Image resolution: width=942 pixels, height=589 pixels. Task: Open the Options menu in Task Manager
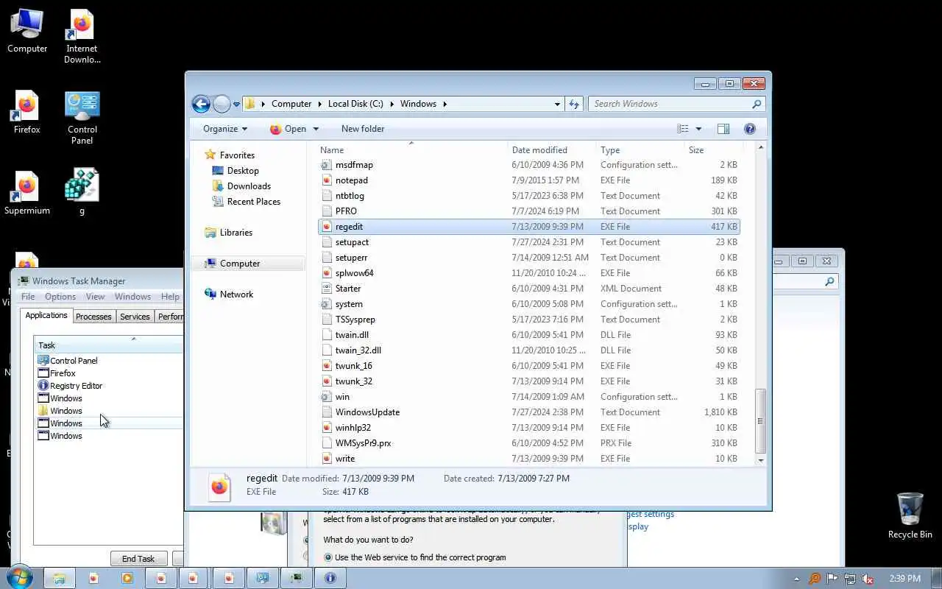pos(60,297)
